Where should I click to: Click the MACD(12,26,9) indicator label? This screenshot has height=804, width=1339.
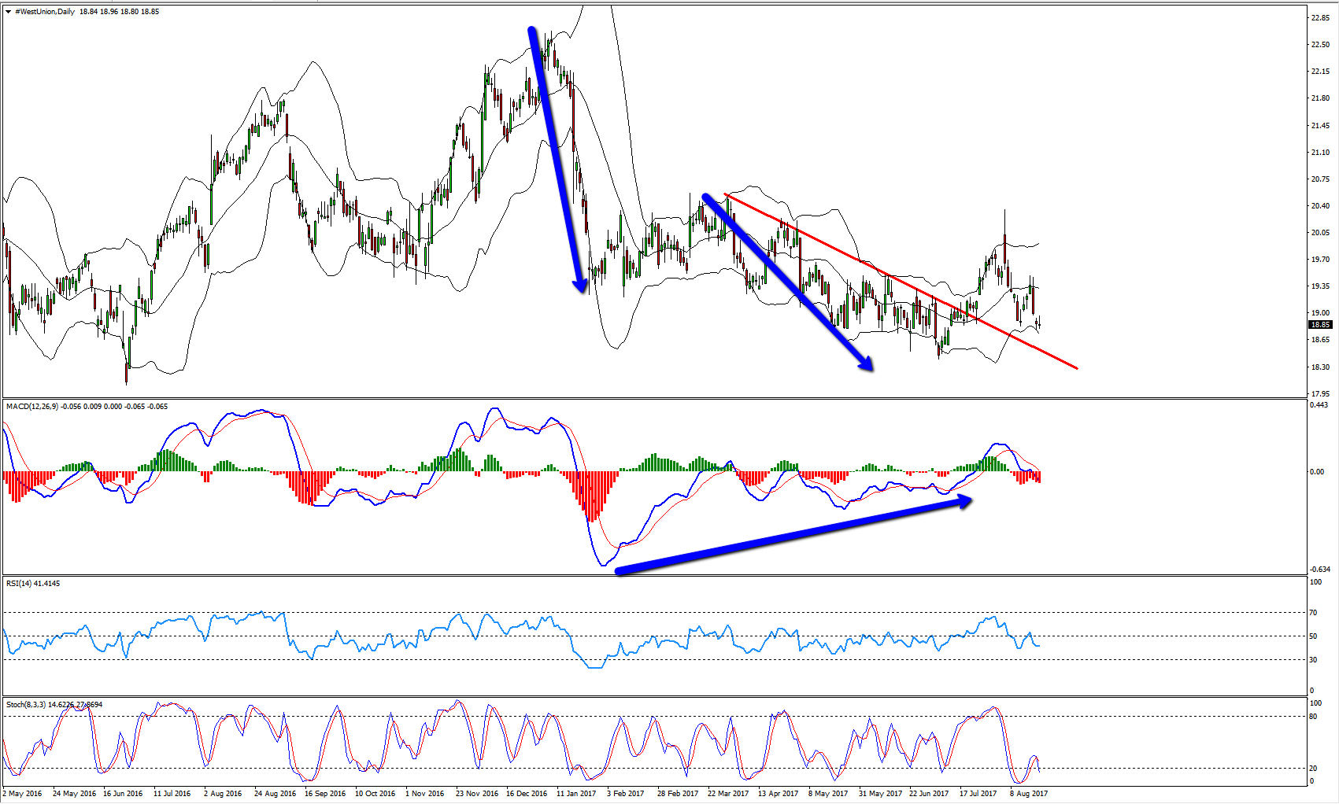click(31, 407)
